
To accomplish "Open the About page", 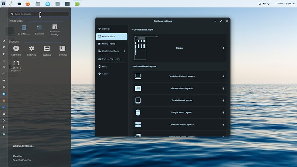I will pos(112,74).
